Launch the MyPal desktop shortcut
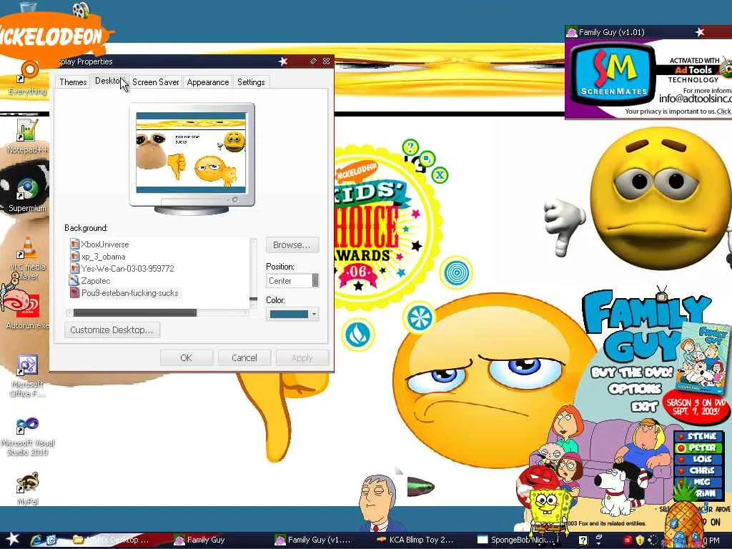This screenshot has width=732, height=549. click(27, 488)
